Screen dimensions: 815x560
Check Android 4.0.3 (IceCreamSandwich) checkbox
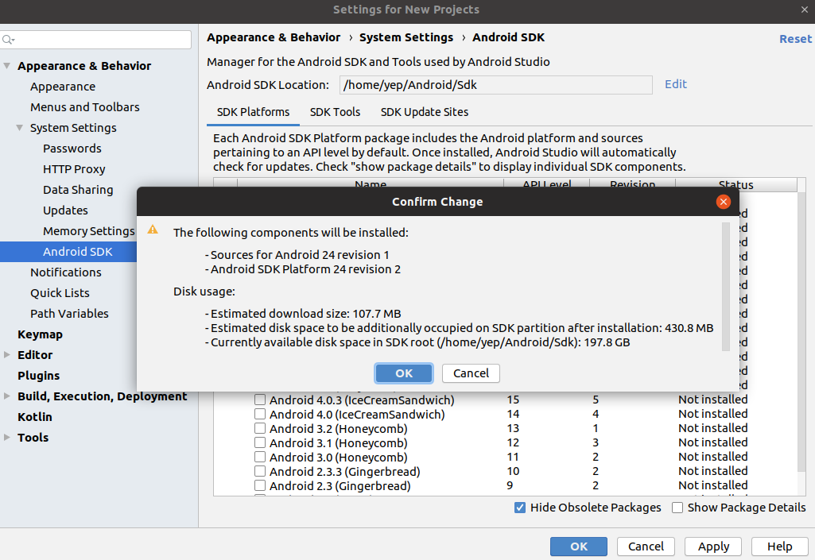[x=260, y=400]
